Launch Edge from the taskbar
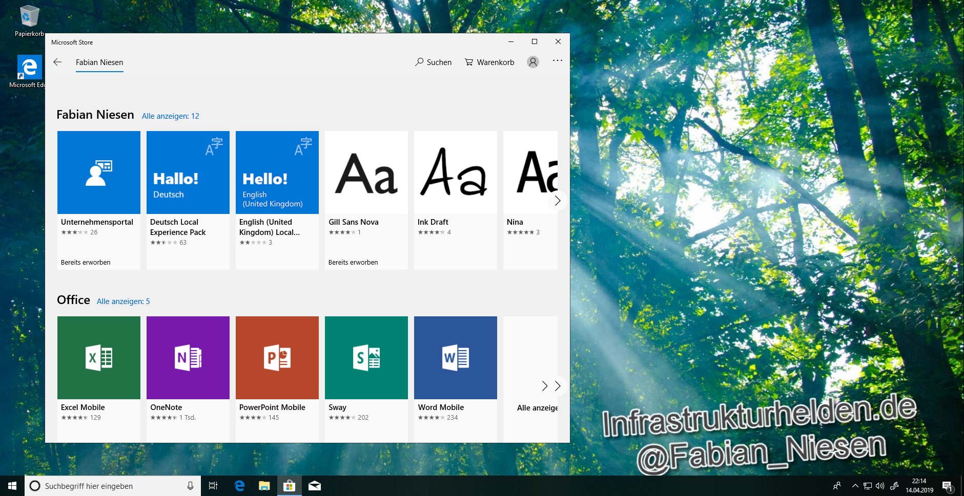The image size is (964, 496). (239, 486)
